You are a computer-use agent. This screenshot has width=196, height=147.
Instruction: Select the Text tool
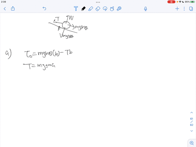76,9
